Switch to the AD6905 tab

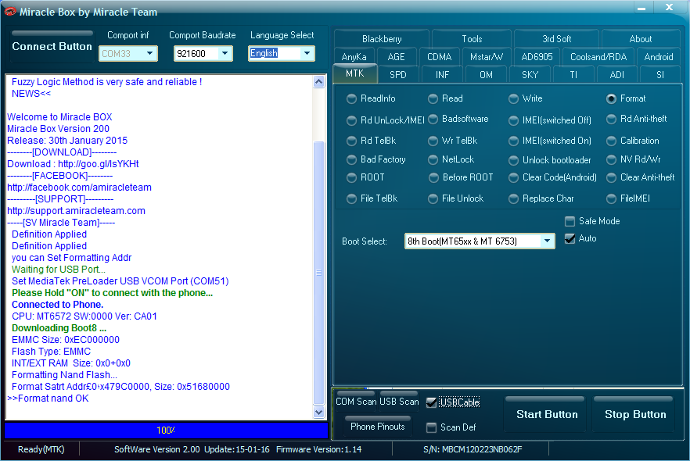(x=537, y=57)
